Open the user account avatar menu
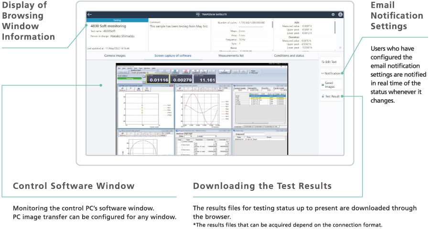Viewport: 430px width, 229px height. (x=340, y=14)
